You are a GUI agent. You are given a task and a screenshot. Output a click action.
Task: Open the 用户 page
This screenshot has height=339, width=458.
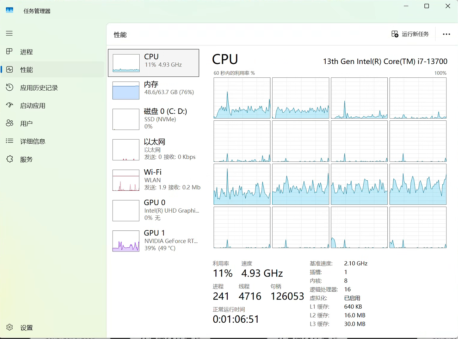tap(53, 124)
